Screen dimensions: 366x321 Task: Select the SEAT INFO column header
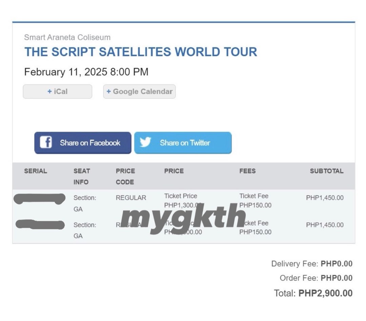82,177
